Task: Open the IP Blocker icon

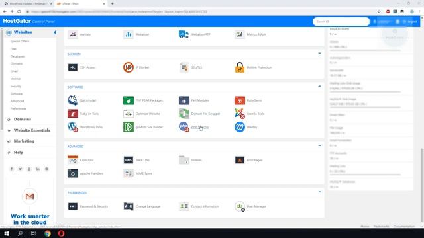Action: [129, 67]
